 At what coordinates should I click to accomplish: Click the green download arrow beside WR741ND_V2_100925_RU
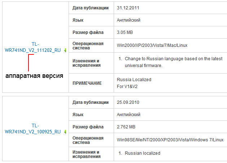[x=65, y=132]
